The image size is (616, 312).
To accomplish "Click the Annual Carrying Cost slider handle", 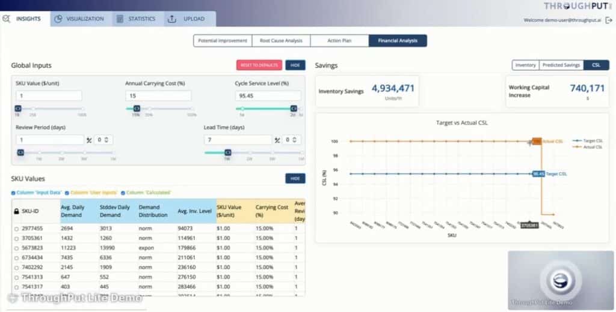I will coord(137,109).
